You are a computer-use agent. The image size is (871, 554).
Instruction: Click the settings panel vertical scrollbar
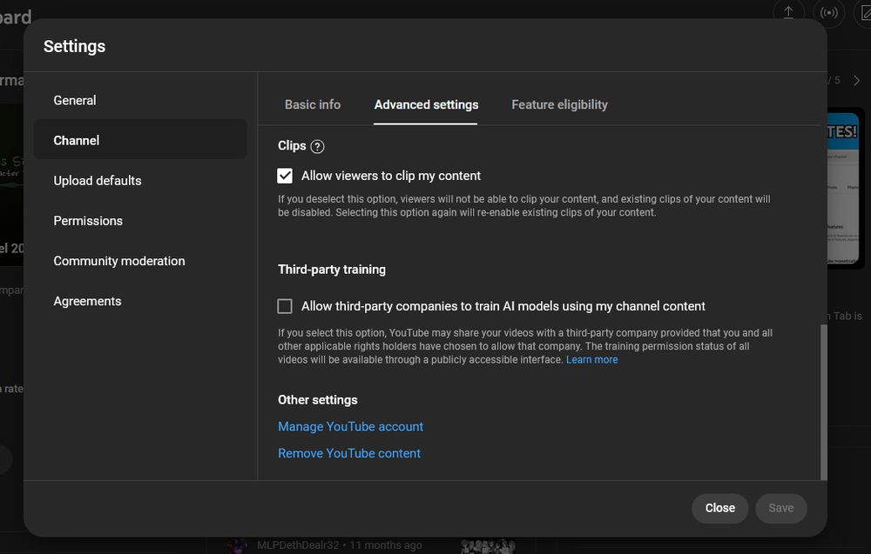point(824,400)
